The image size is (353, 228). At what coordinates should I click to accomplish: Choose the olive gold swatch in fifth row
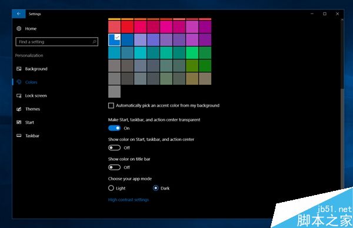[x=192, y=79]
